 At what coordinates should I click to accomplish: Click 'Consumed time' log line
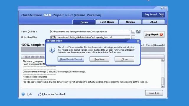point(54,72)
